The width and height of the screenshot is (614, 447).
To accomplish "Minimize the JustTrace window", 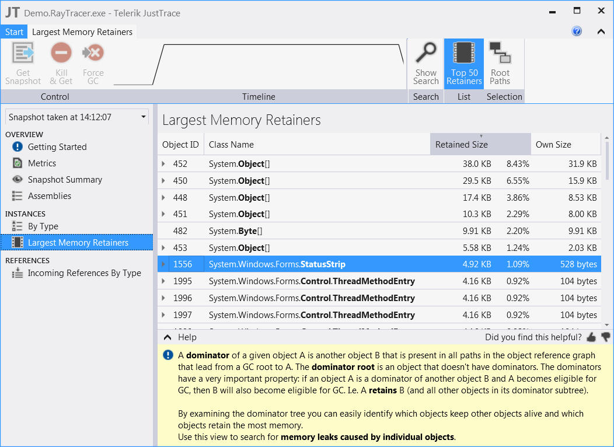I will 553,12.
